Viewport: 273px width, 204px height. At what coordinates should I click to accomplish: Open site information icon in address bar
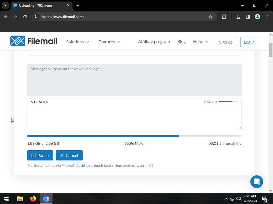(36, 17)
